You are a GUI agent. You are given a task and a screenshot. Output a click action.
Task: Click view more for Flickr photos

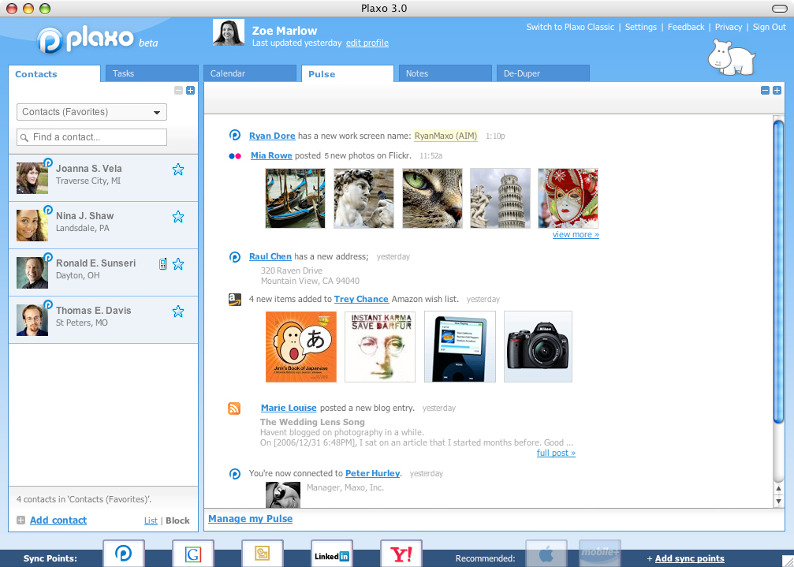click(x=576, y=234)
